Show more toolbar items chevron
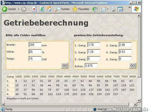The image size is (149, 112). click(x=130, y=7)
